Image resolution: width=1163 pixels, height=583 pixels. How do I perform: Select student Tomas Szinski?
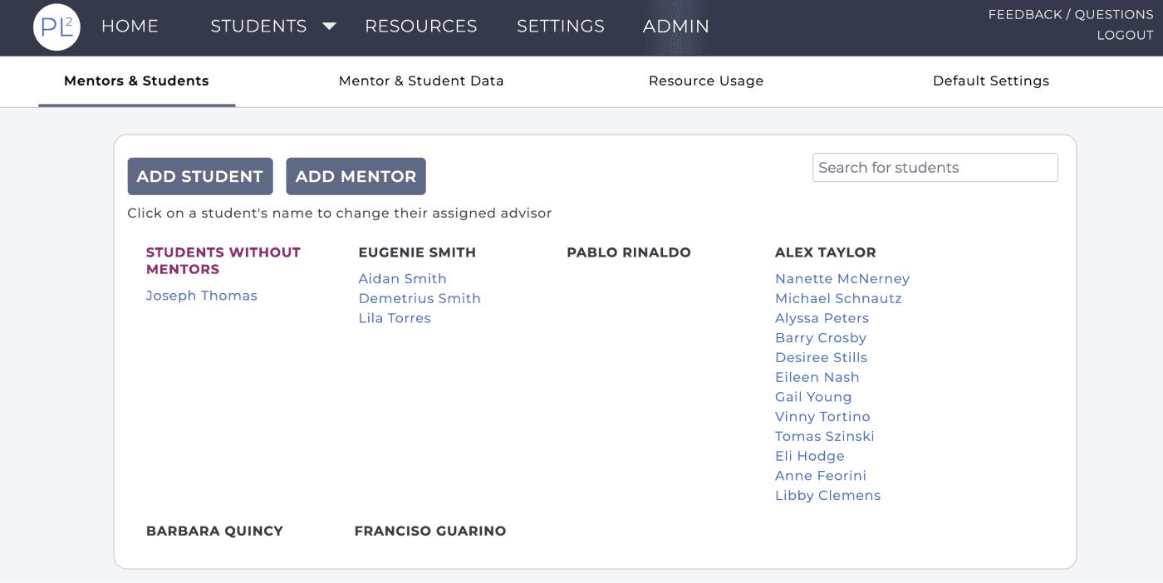coord(825,436)
